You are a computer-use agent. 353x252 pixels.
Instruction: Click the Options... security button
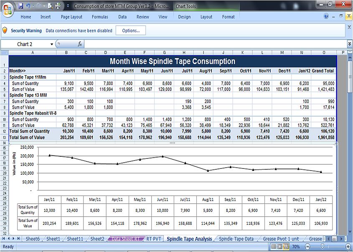click(131, 31)
